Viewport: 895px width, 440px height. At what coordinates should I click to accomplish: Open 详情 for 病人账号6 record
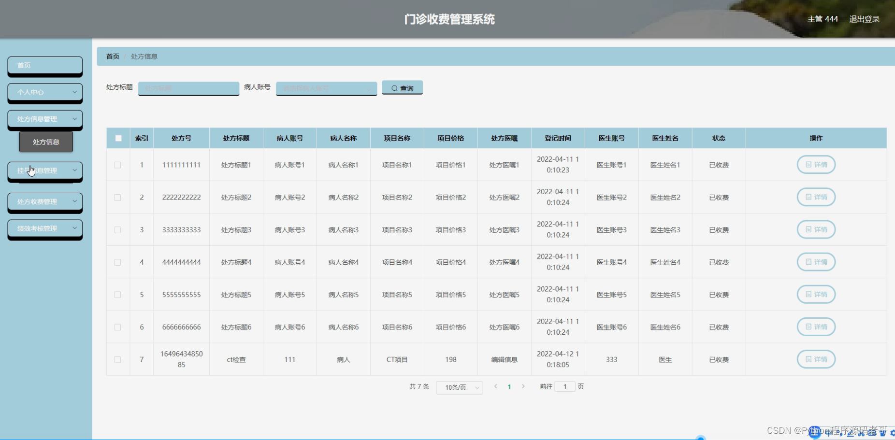pyautogui.click(x=816, y=326)
